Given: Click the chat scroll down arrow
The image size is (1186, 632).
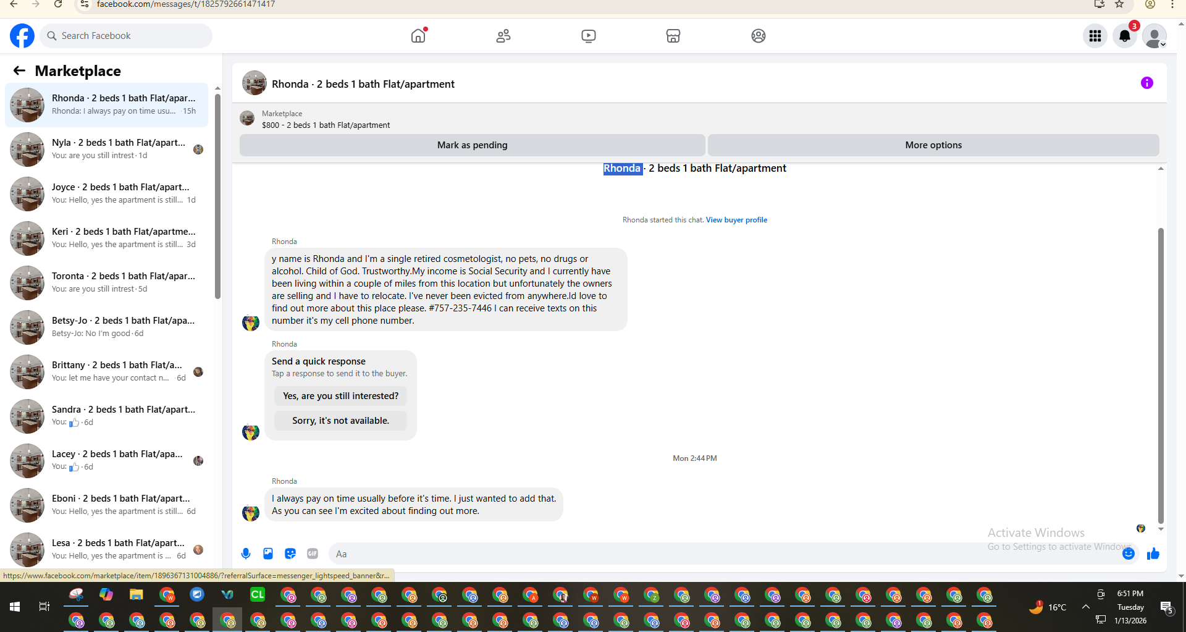Looking at the screenshot, I should tap(1161, 529).
